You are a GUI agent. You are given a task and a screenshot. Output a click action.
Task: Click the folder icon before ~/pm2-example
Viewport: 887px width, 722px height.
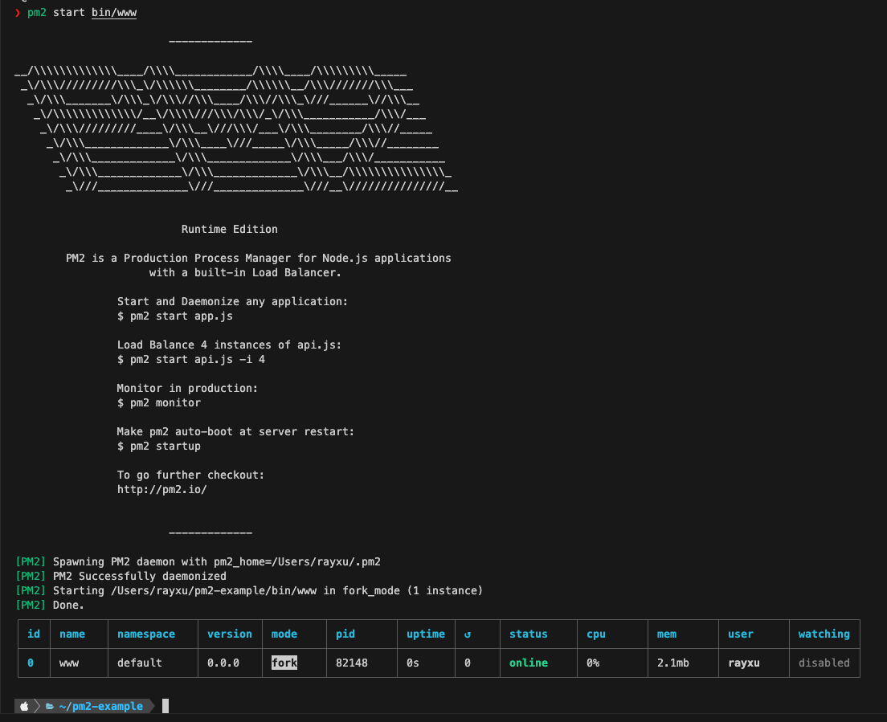50,707
